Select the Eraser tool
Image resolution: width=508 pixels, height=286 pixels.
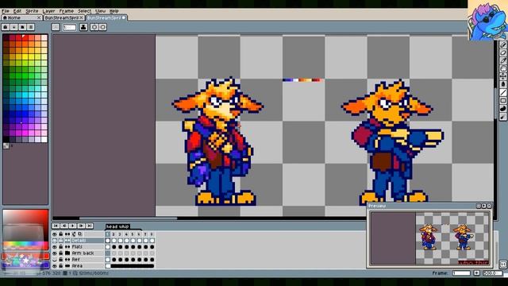pos(503,53)
